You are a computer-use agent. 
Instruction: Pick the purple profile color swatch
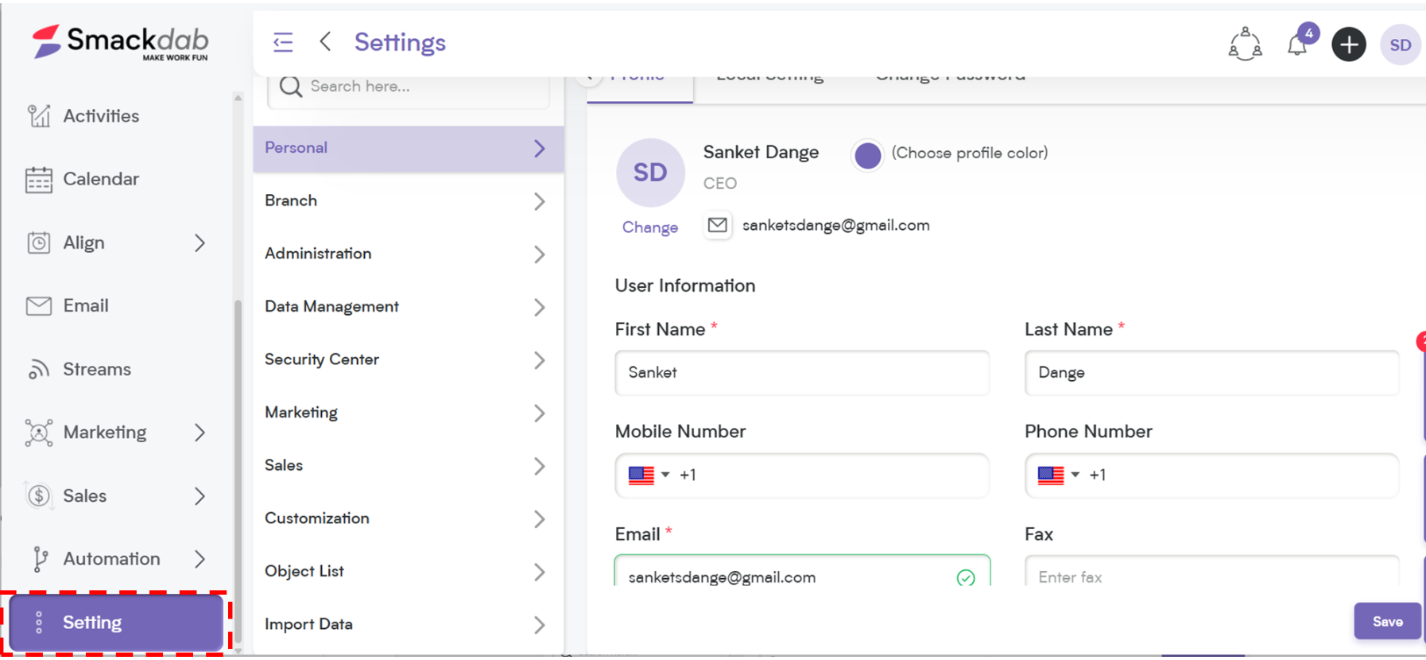point(867,155)
